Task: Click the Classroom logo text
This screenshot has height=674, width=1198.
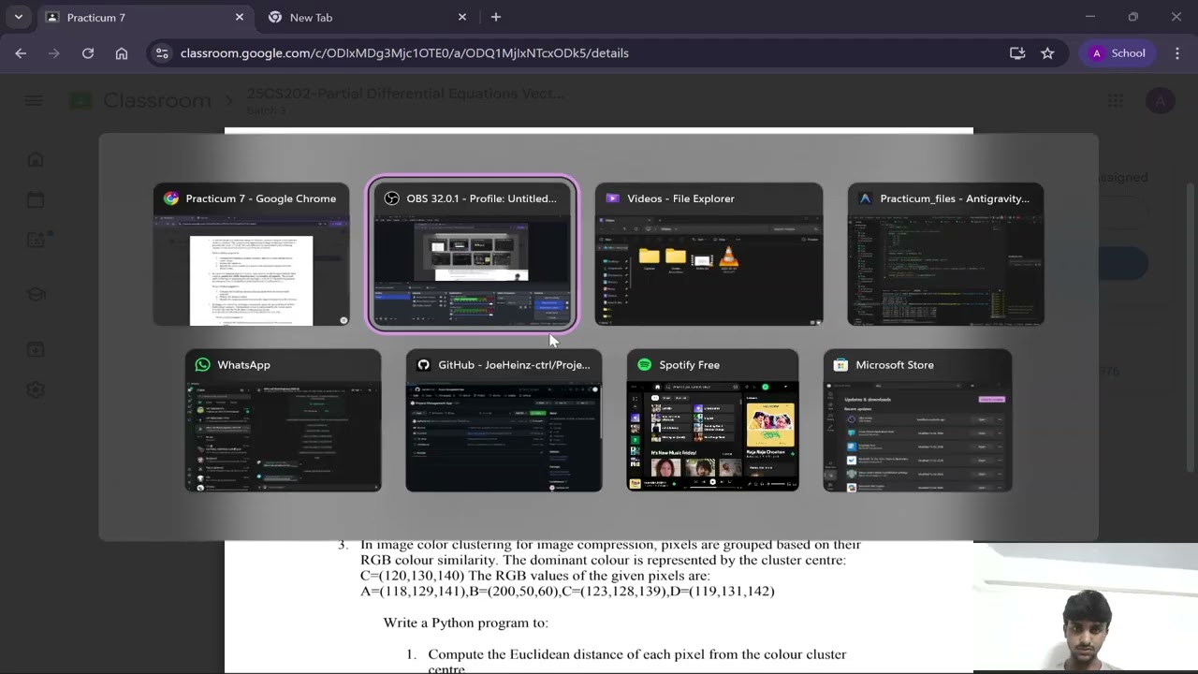Action: [x=157, y=100]
